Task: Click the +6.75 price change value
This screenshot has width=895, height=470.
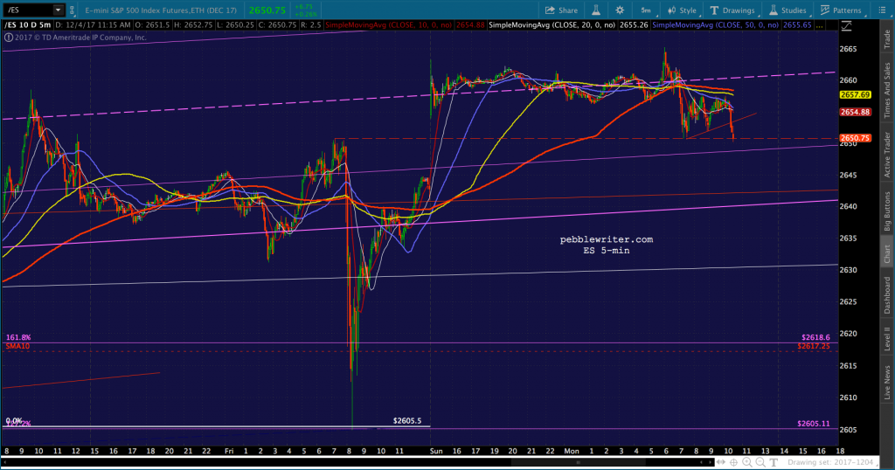Action: (x=303, y=7)
